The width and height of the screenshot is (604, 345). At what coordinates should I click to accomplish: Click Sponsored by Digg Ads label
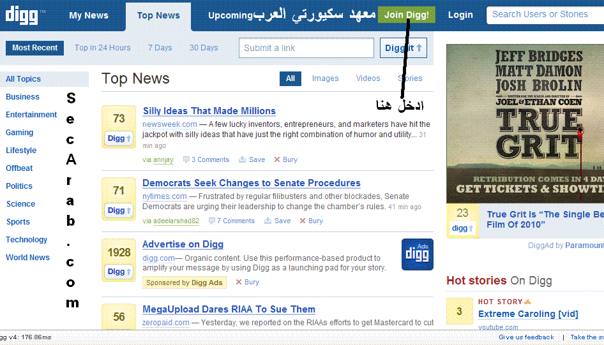tap(185, 283)
